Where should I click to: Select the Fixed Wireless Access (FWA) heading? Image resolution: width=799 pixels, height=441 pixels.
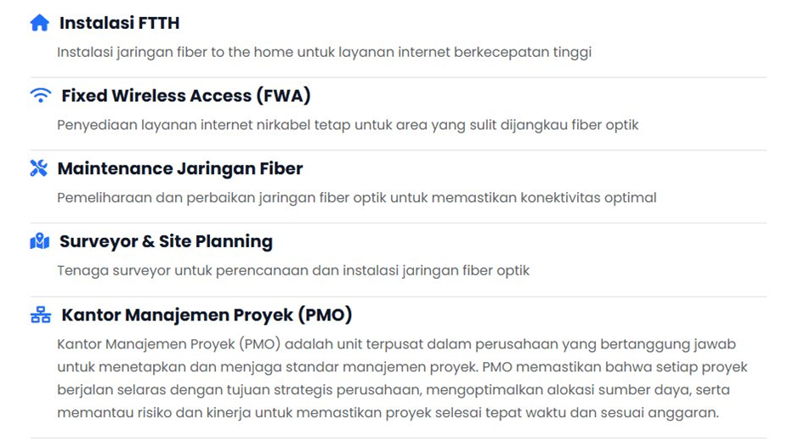tap(185, 96)
